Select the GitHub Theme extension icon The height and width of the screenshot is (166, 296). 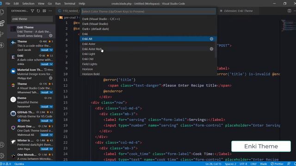(13, 113)
